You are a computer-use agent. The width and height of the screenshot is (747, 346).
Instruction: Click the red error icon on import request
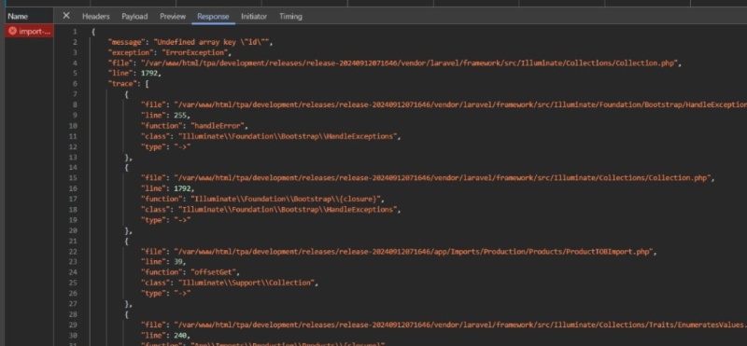pyautogui.click(x=12, y=32)
